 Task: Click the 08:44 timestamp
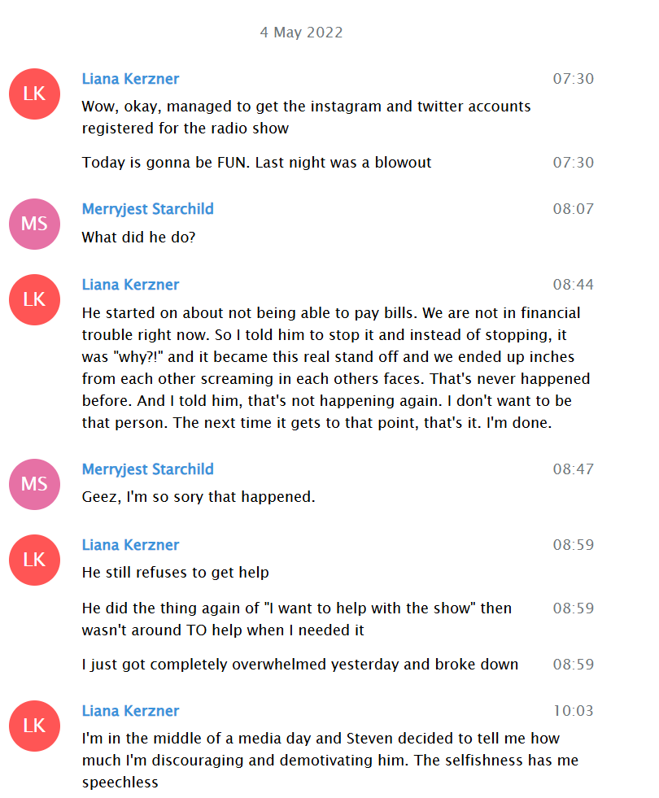point(574,285)
